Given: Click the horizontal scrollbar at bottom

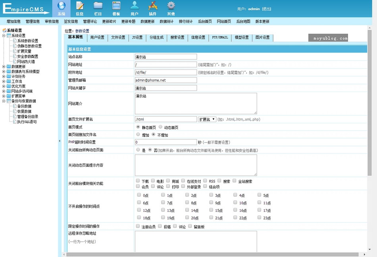Looking at the screenshot, I should [212, 254].
